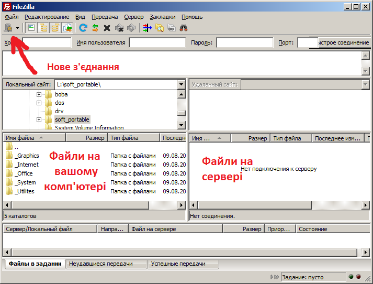Screen dimensions: 373x284
Task: Toggle processing of transfer queue
Action: [x=95, y=28]
